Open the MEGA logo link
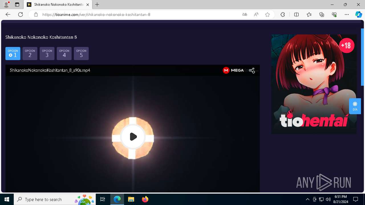 pyautogui.click(x=233, y=70)
